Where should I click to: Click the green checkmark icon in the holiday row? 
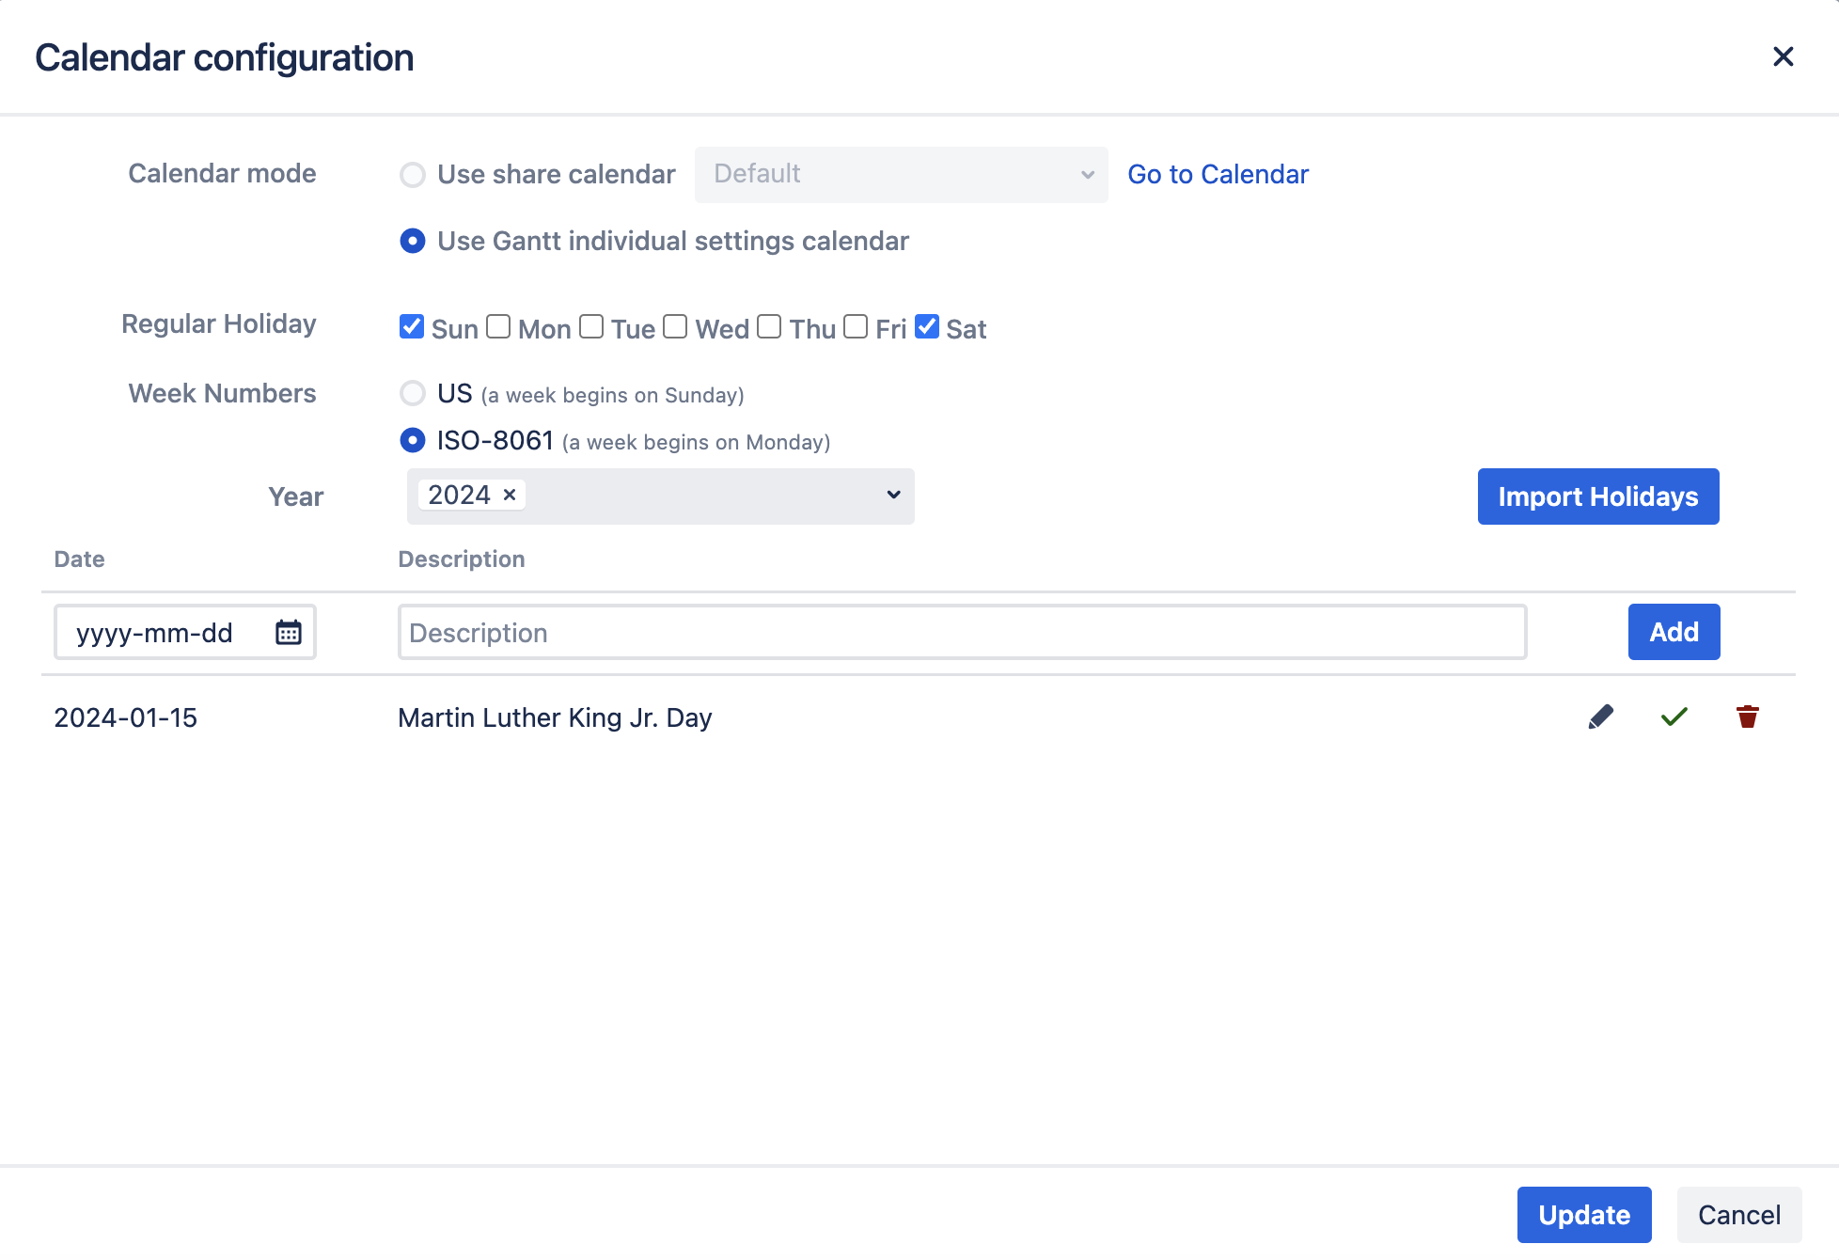(1674, 717)
